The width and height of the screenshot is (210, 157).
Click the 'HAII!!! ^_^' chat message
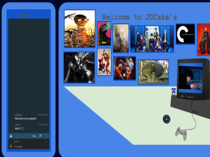pyautogui.click(x=19, y=129)
